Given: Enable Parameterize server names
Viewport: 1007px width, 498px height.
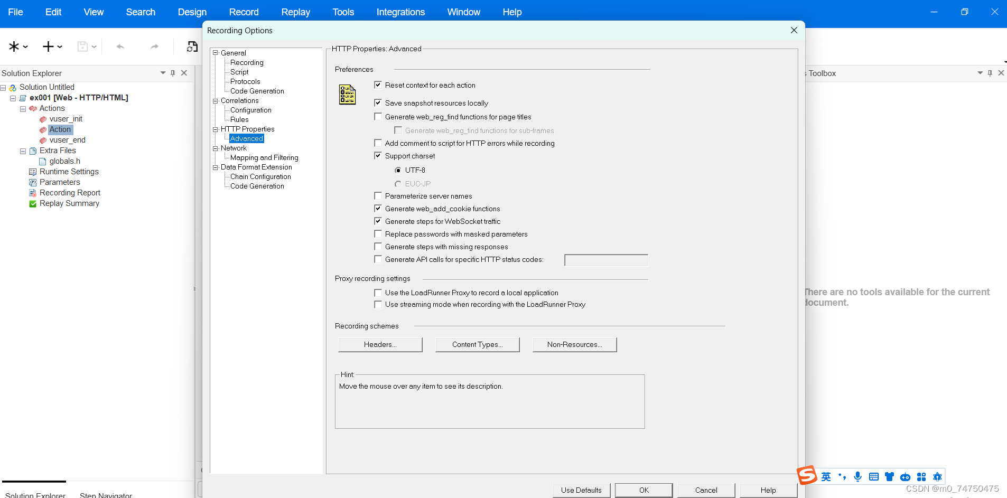Looking at the screenshot, I should 378,195.
